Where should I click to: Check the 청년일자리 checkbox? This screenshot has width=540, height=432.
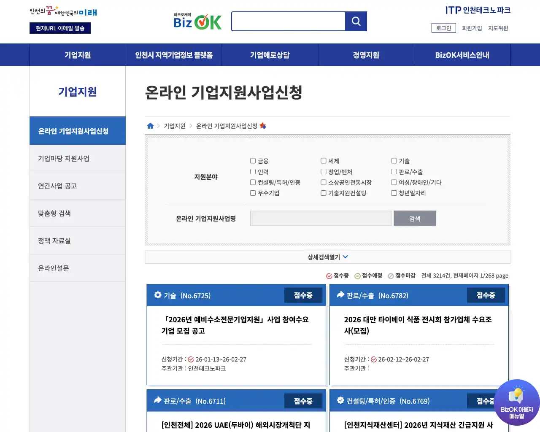[394, 193]
